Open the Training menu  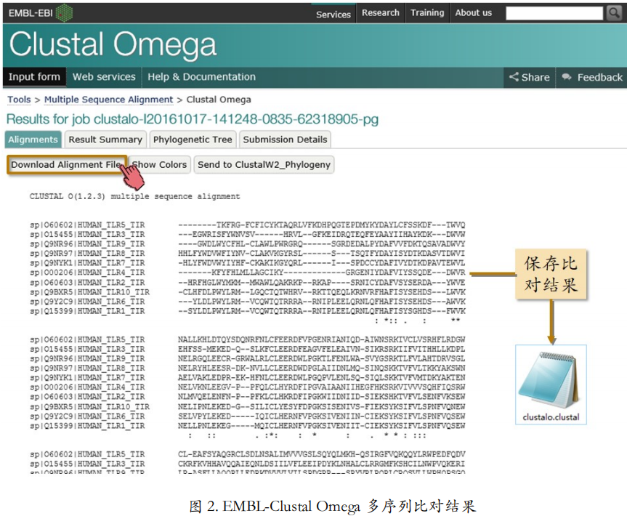coord(427,13)
